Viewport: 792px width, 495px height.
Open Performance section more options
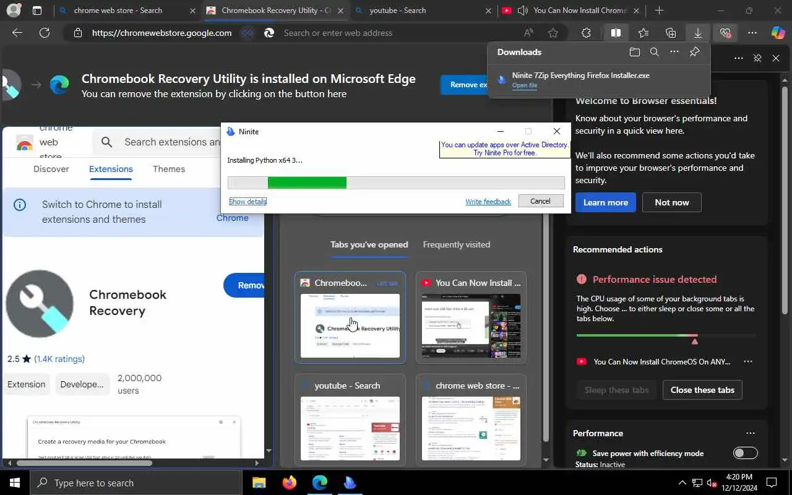click(751, 433)
